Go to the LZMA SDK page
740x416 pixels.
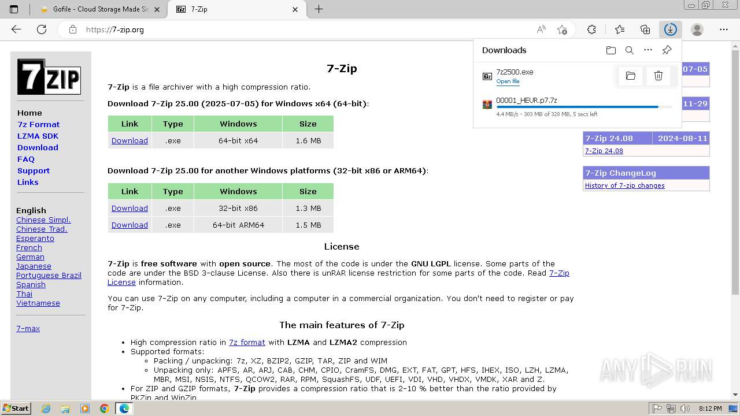coord(38,136)
